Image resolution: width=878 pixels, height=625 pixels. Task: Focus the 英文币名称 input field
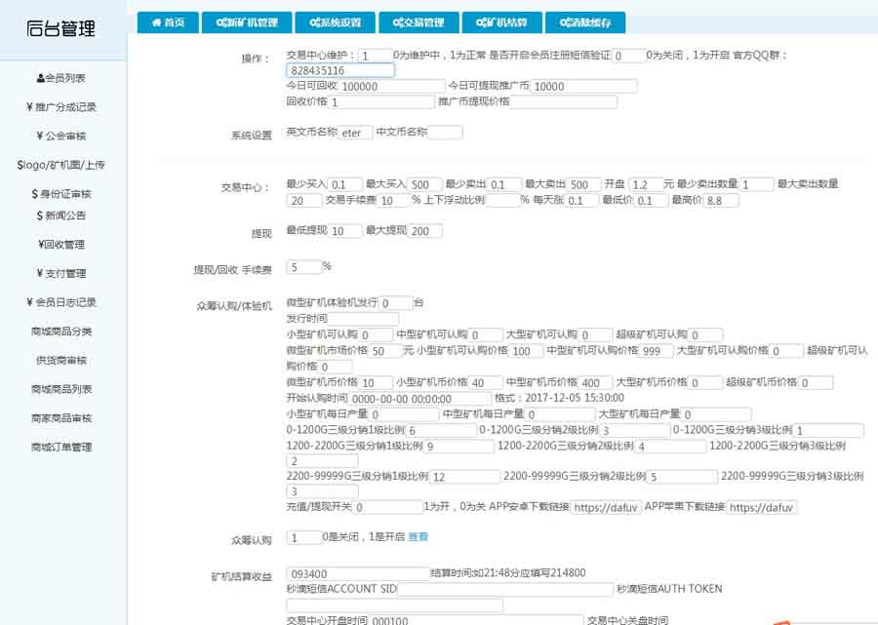(355, 134)
